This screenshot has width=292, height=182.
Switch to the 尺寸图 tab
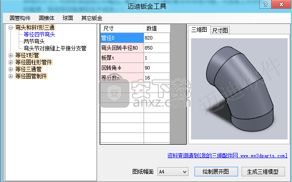coord(220,30)
